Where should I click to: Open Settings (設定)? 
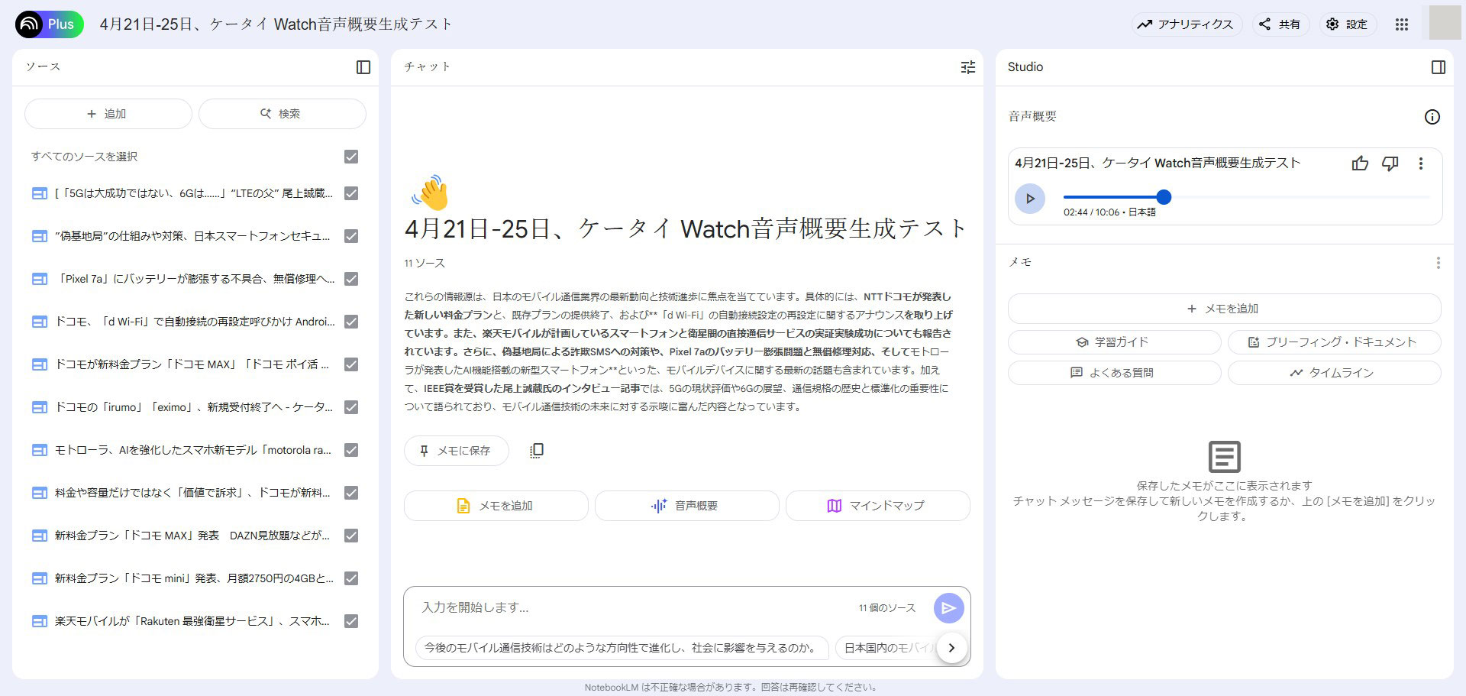(1347, 24)
